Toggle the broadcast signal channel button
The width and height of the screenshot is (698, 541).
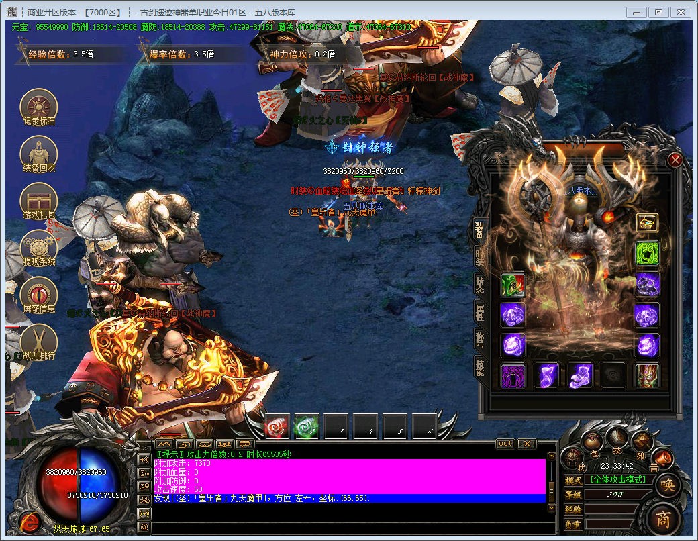click(144, 513)
